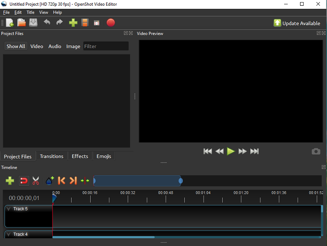The width and height of the screenshot is (327, 246).
Task: Click the left handle of zoom slider
Action: point(94,181)
